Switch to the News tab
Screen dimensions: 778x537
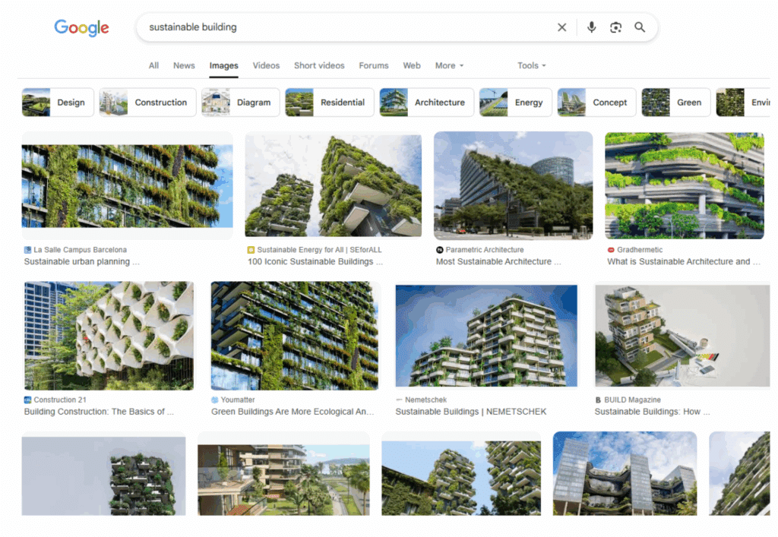(x=184, y=65)
